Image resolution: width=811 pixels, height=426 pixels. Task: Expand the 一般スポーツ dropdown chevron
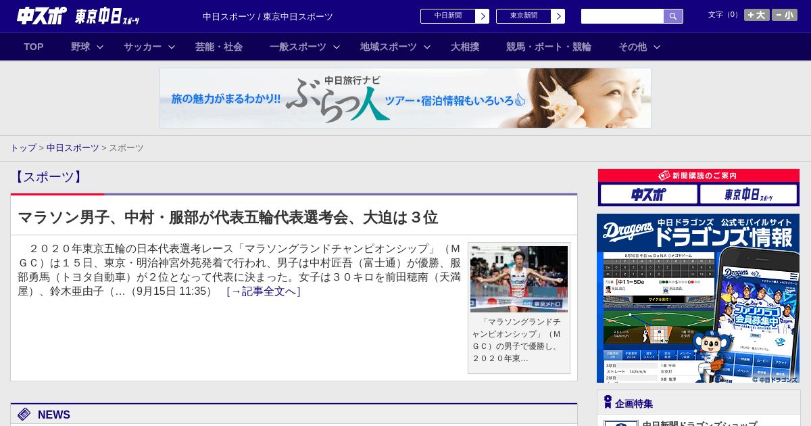[337, 47]
